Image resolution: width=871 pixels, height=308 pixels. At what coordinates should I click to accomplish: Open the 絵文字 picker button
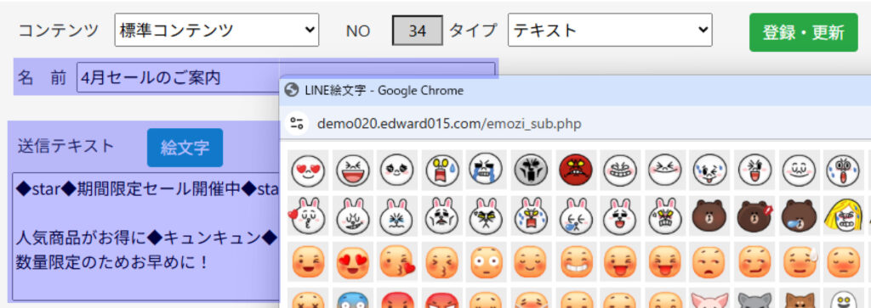185,148
